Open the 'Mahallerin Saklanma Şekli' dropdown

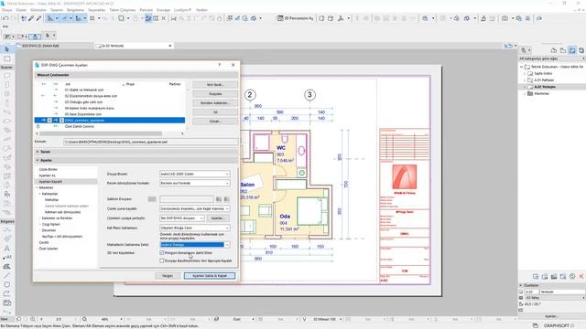pyautogui.click(x=195, y=245)
